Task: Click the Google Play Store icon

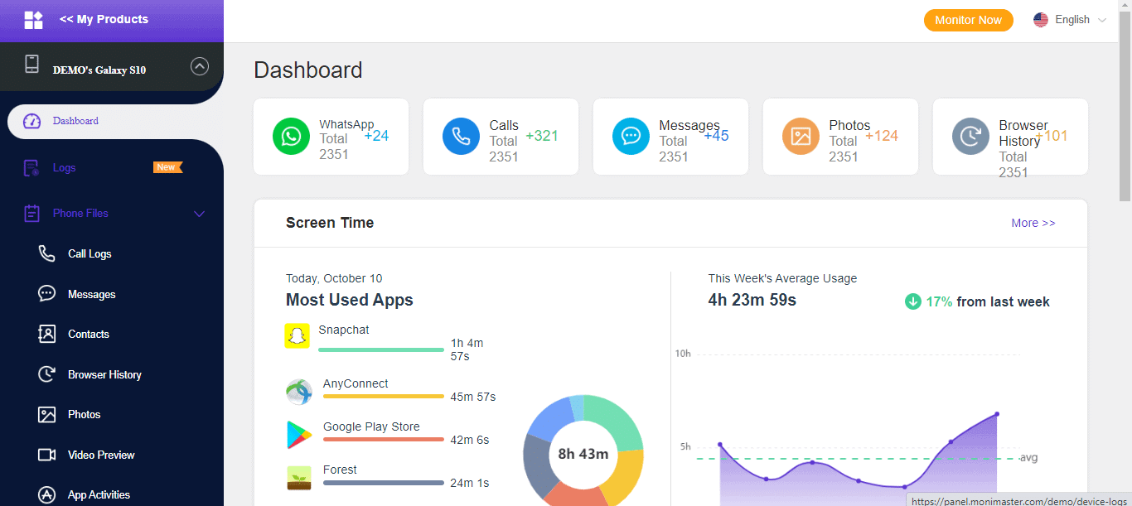Action: [299, 434]
